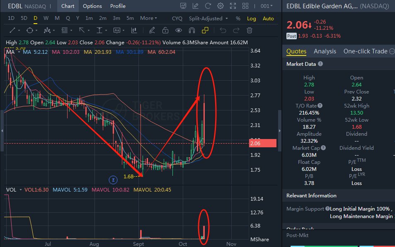Viewport: 395px width, 247px height.
Task: Open the Split-Adjusted dropdown
Action: 208,19
